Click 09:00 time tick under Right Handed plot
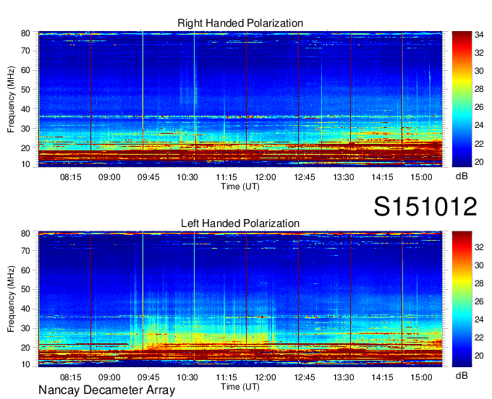 coord(109,177)
